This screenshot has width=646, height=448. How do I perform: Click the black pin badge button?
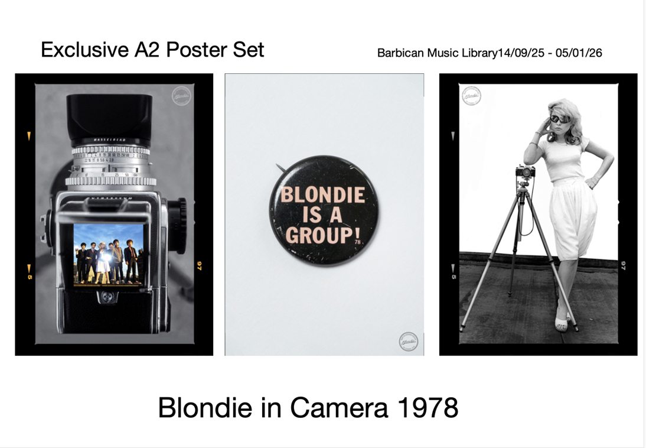(324, 211)
